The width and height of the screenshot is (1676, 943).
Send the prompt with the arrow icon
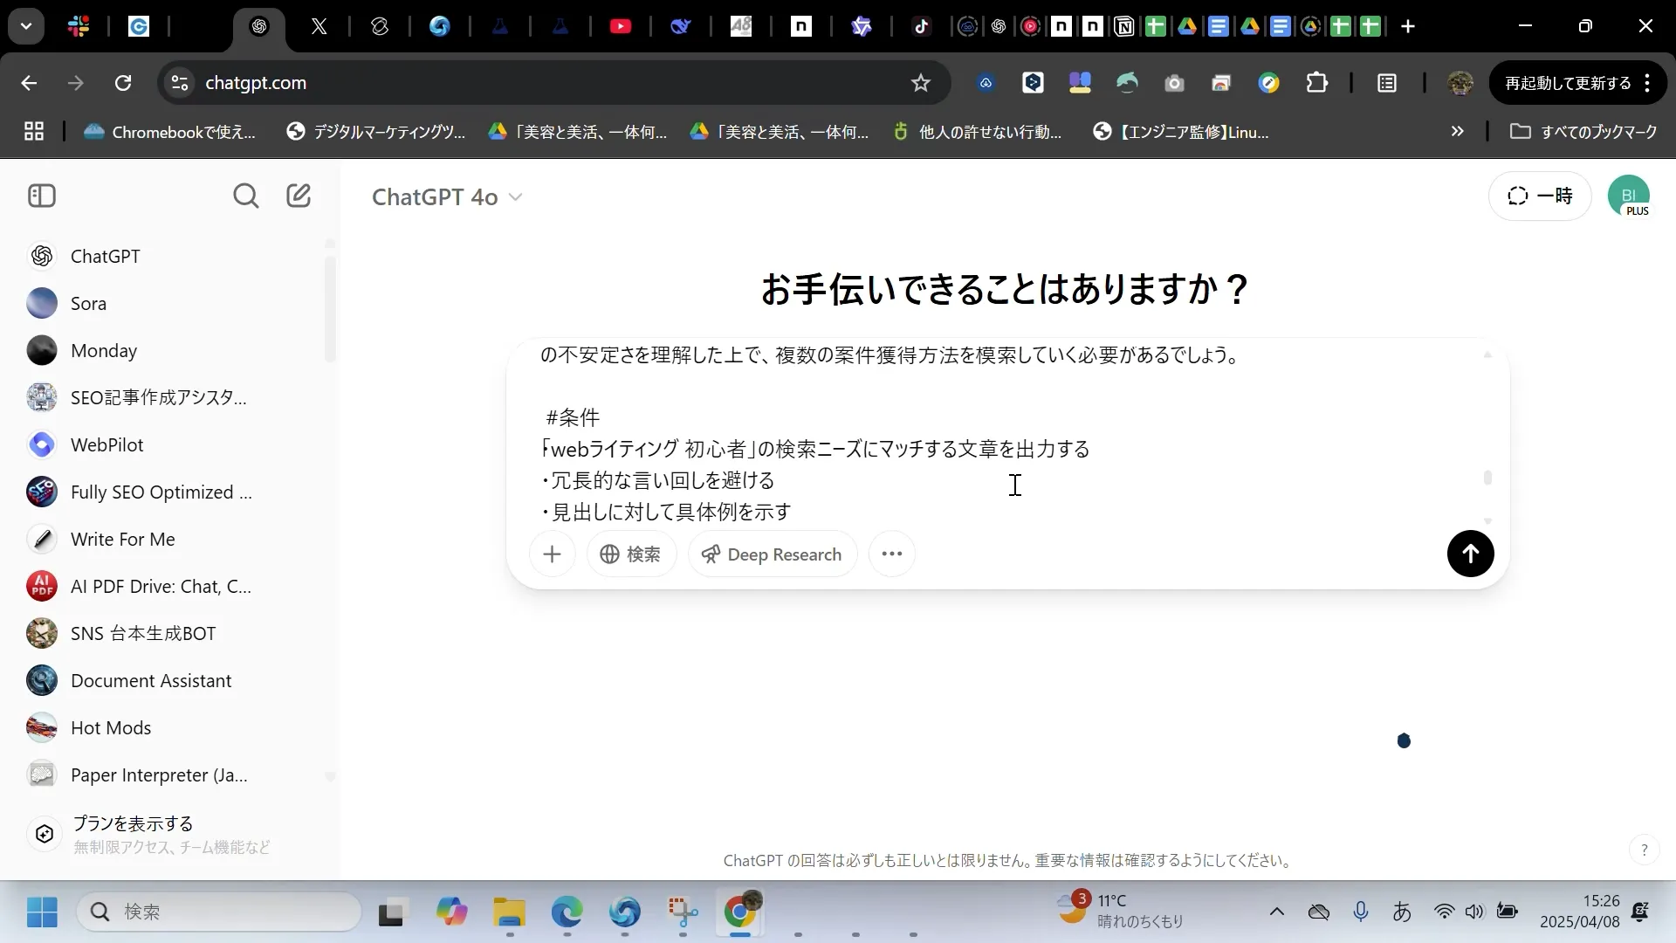pyautogui.click(x=1470, y=554)
